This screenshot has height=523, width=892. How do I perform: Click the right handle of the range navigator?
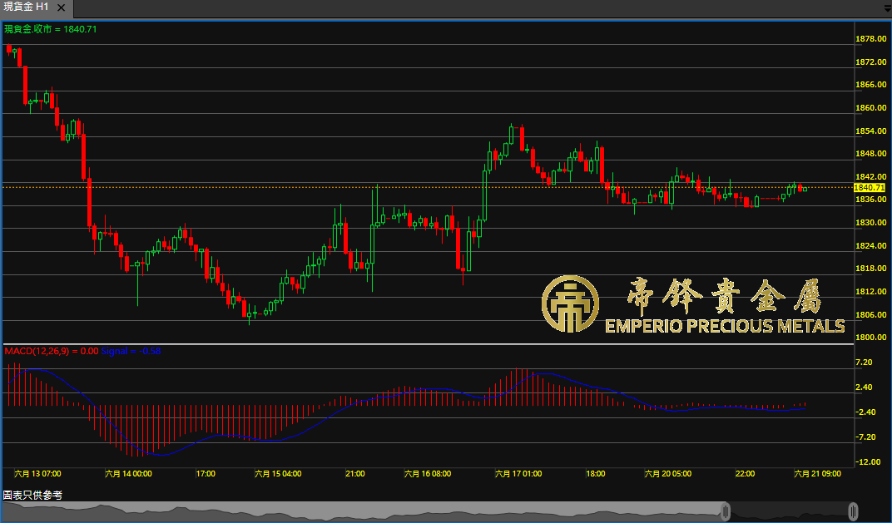854,511
